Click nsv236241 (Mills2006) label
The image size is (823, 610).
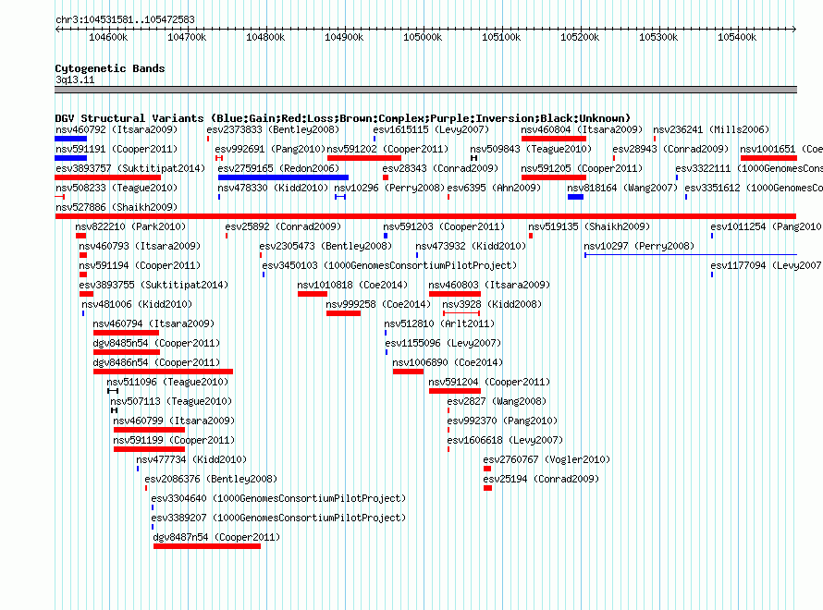711,129
